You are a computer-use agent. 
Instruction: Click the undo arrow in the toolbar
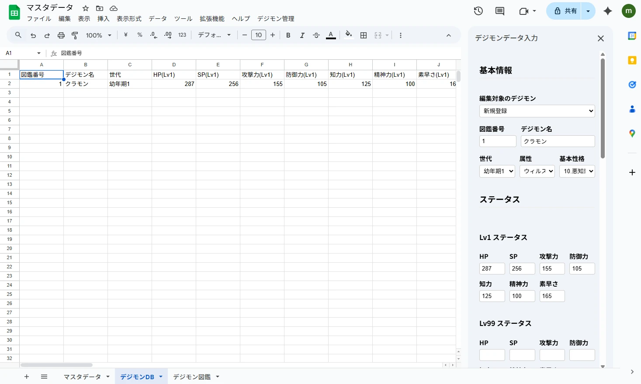[33, 35]
